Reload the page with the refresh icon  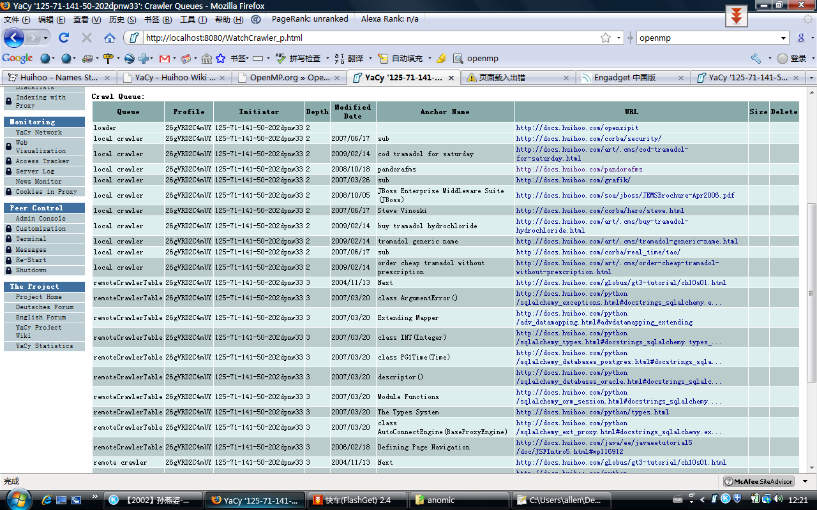click(64, 38)
